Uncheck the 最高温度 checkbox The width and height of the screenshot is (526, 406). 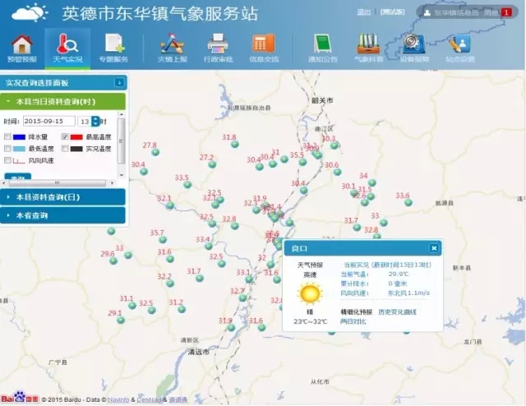pos(66,136)
